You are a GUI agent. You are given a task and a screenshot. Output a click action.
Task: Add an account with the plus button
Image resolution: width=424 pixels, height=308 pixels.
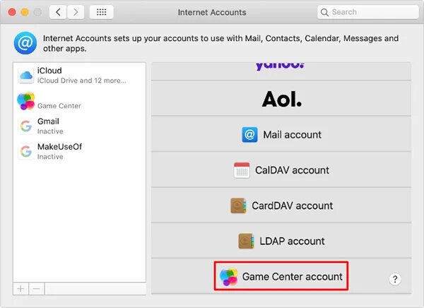[20, 289]
